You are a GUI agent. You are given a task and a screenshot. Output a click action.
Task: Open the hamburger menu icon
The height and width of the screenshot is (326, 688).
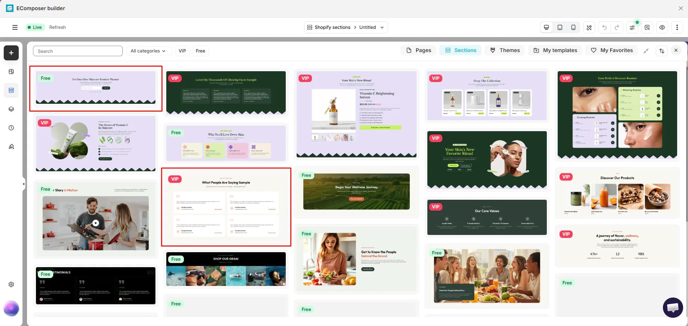tap(15, 27)
